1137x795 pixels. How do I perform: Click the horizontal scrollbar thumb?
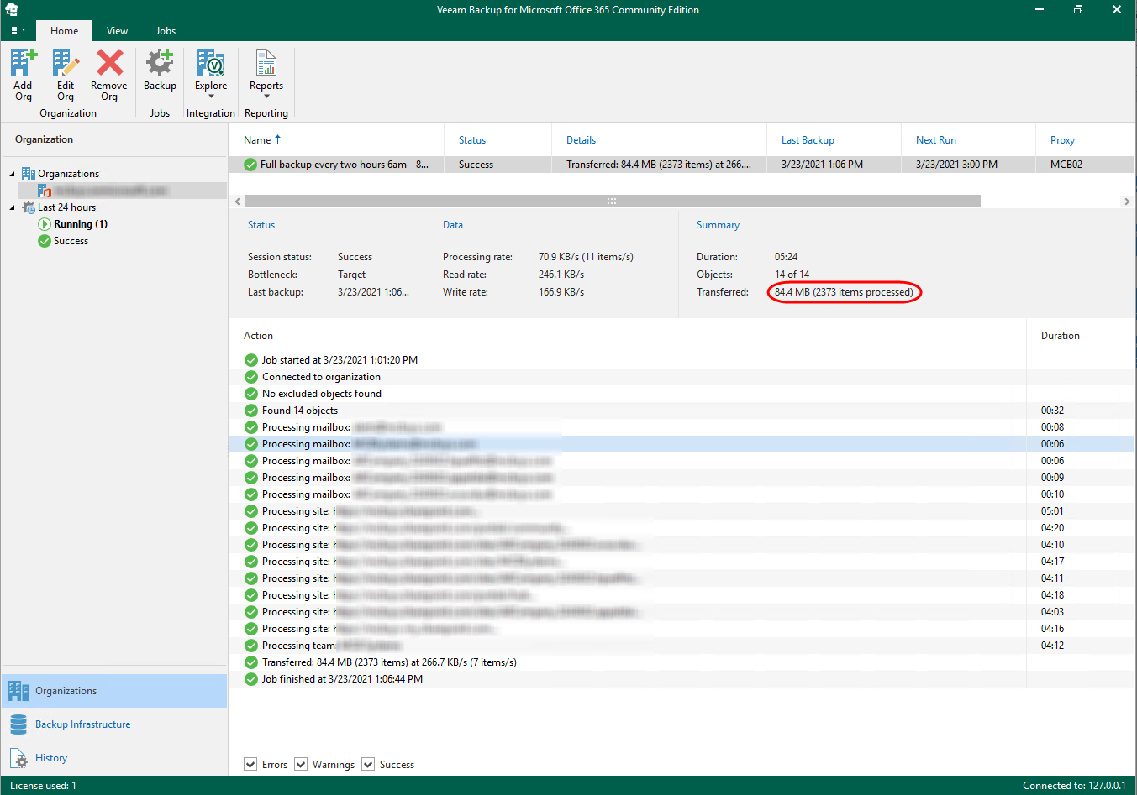coord(612,201)
